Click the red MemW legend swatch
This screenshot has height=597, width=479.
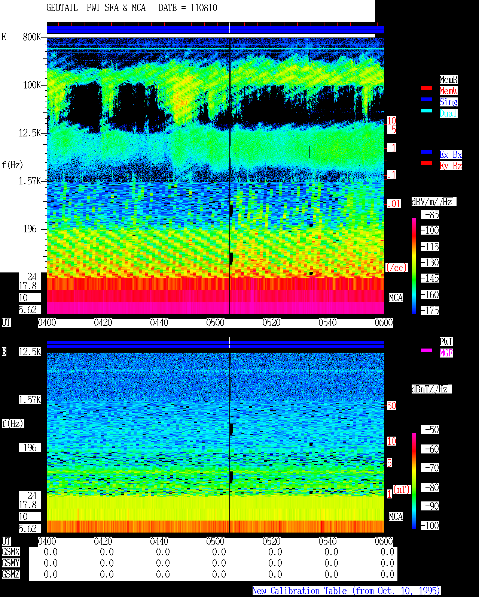click(x=427, y=88)
